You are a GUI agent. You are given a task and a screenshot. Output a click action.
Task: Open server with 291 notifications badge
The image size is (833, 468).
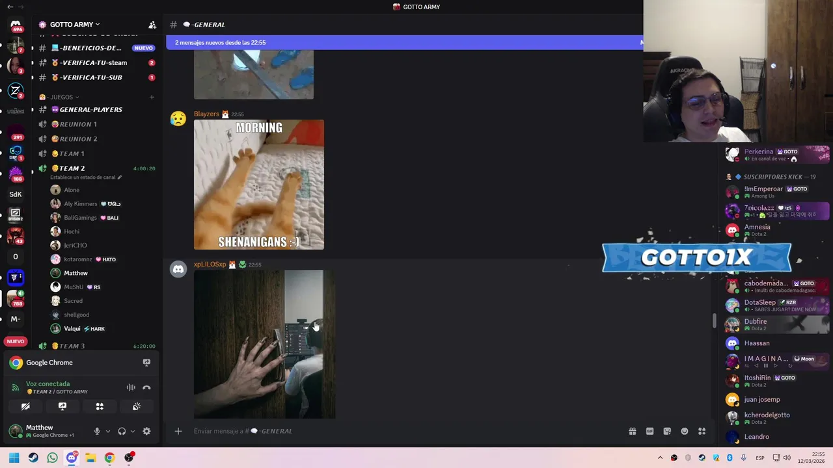click(16, 133)
